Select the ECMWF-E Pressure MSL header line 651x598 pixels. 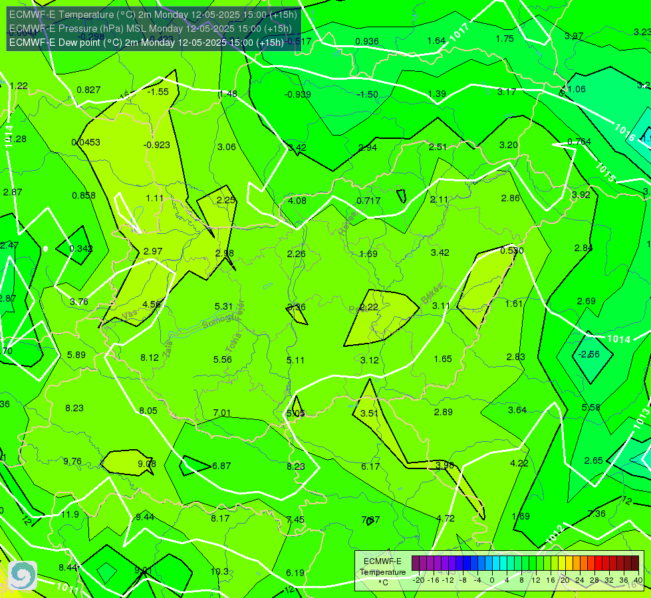[150, 29]
